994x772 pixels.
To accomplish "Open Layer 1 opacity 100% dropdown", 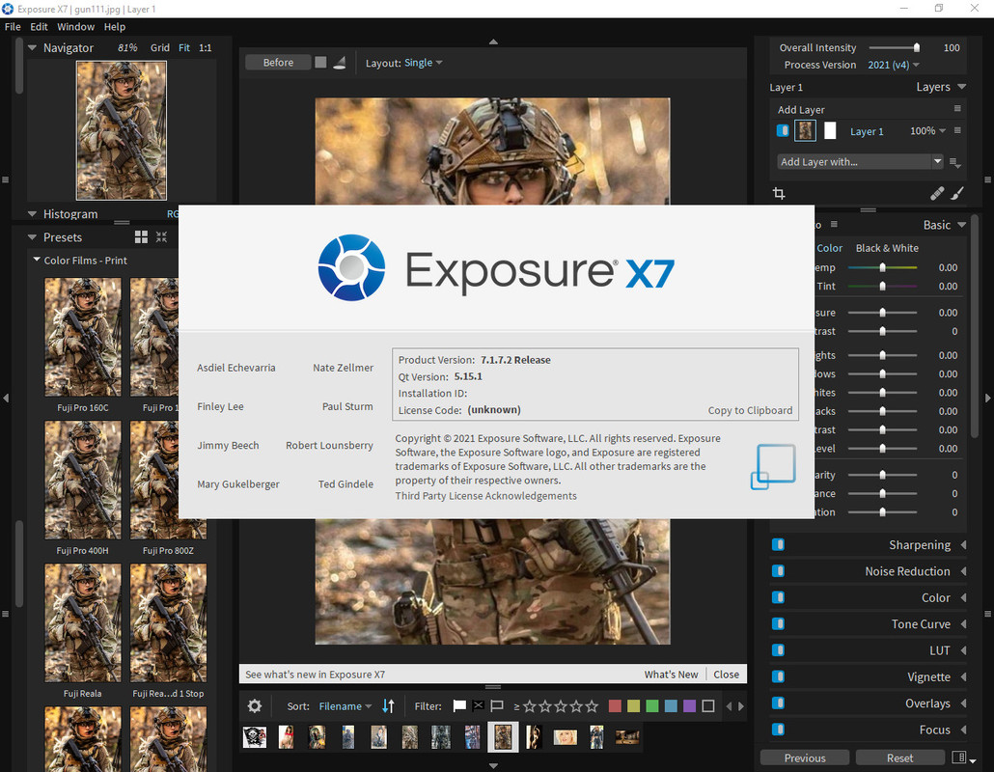I will [x=927, y=130].
